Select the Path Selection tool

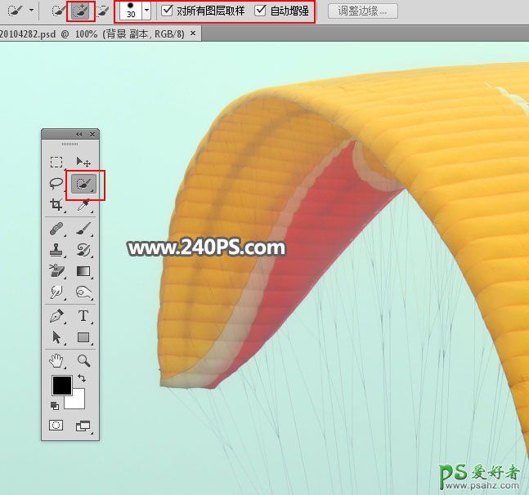coord(56,337)
